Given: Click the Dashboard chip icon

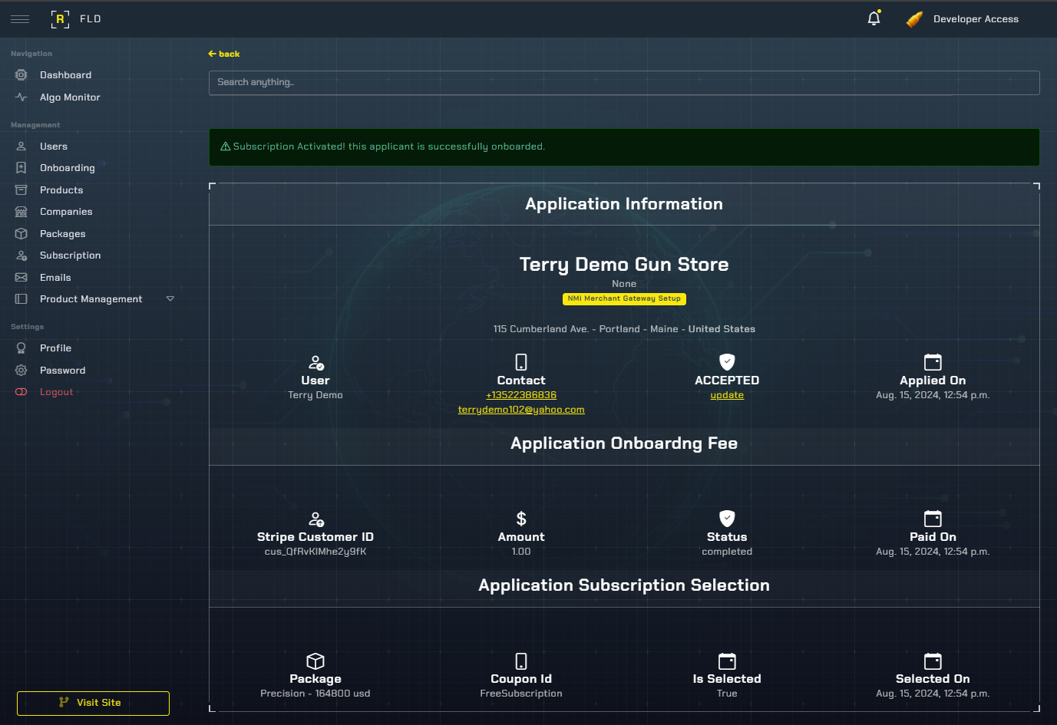Looking at the screenshot, I should pyautogui.click(x=21, y=75).
